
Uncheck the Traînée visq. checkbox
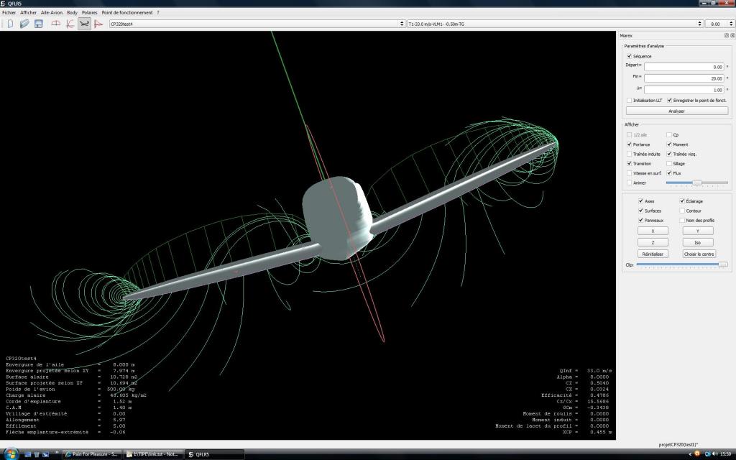(669, 154)
